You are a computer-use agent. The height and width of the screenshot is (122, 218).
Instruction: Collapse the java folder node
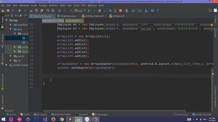[x=11, y=29]
